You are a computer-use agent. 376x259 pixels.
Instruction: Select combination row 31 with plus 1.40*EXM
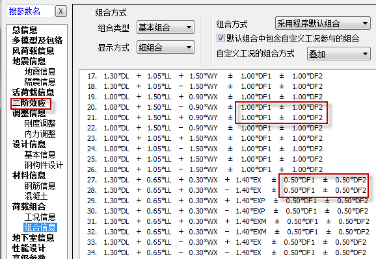[228, 221]
